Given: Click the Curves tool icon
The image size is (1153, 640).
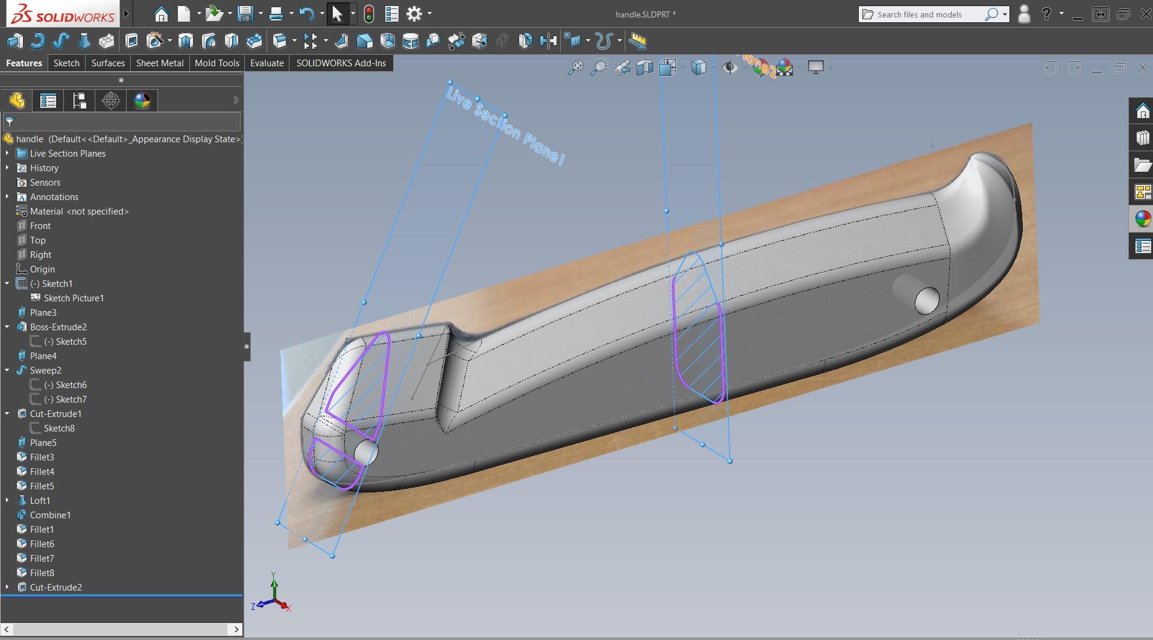Looking at the screenshot, I should pyautogui.click(x=604, y=41).
